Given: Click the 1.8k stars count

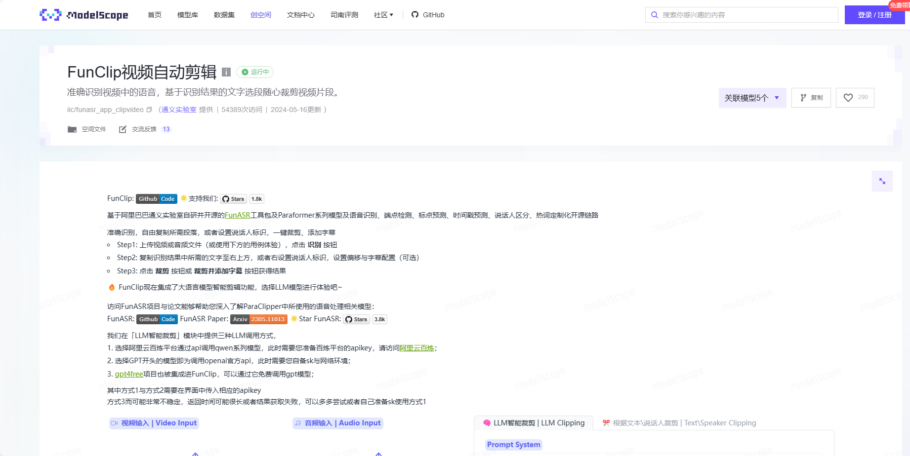Looking at the screenshot, I should [257, 199].
